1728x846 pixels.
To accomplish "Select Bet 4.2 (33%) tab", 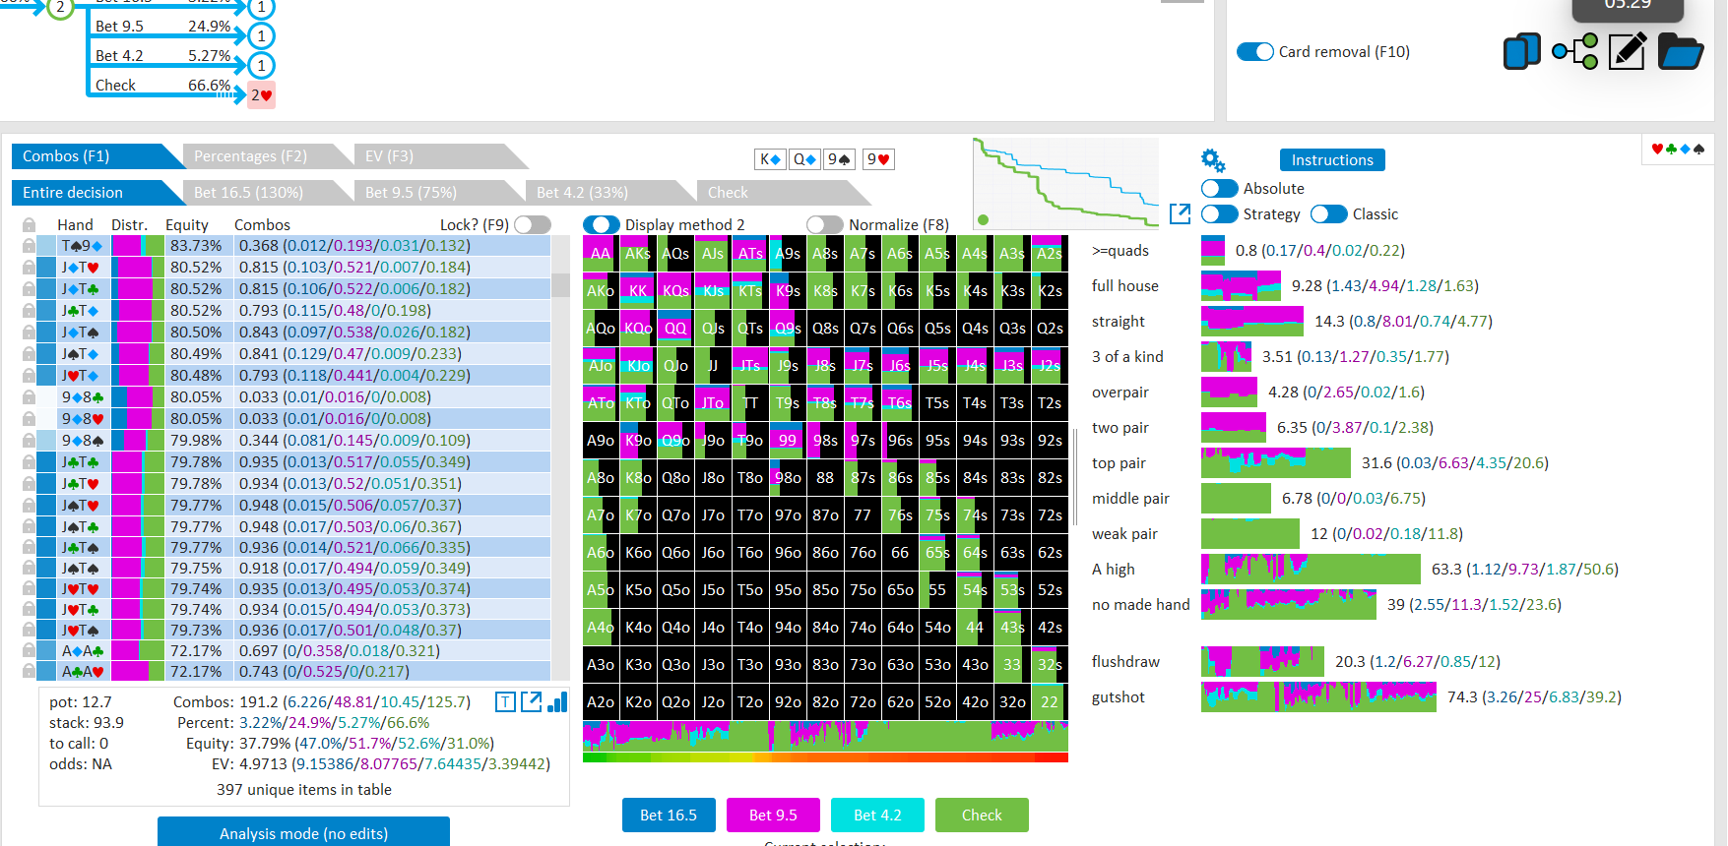I will click(610, 193).
